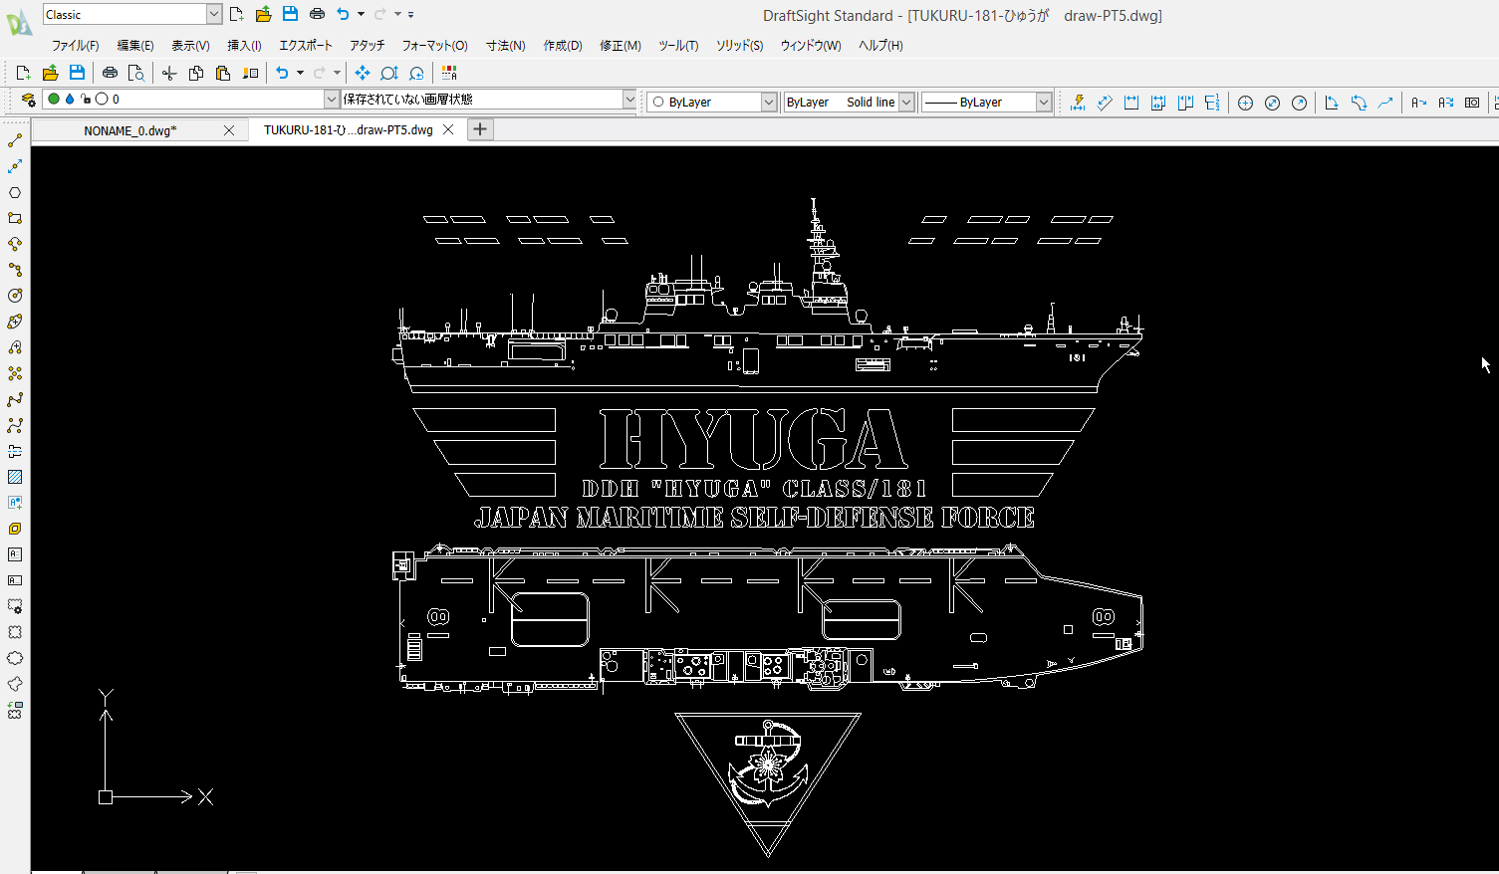Open the 修正(M) menu
This screenshot has width=1499, height=874.
click(621, 45)
